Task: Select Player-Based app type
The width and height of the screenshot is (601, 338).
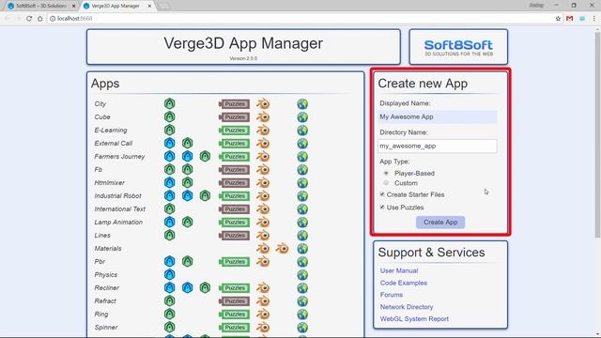Action: [386, 173]
